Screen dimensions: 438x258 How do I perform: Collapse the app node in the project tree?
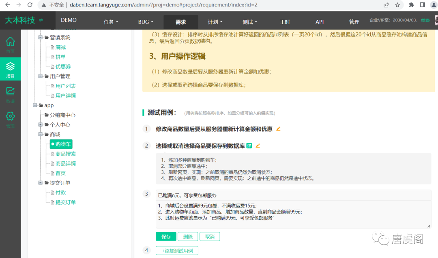tap(35, 105)
